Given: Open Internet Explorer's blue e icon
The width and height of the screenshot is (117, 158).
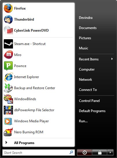Looking at the screenshot, I should [x=8, y=77].
